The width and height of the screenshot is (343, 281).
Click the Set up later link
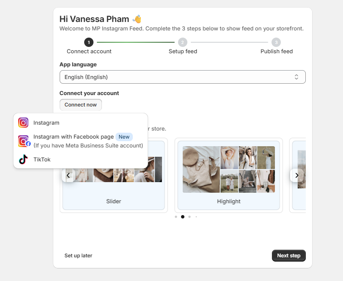(x=78, y=255)
